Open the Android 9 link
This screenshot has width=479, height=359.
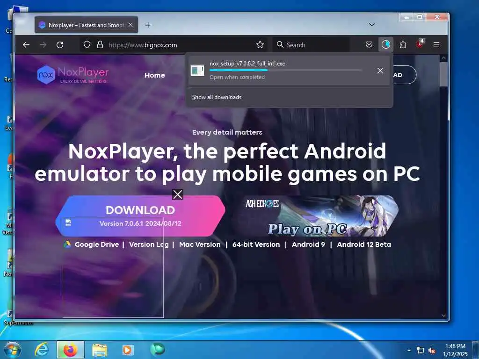(x=308, y=244)
